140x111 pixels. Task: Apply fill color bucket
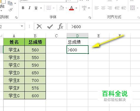point(61,8)
